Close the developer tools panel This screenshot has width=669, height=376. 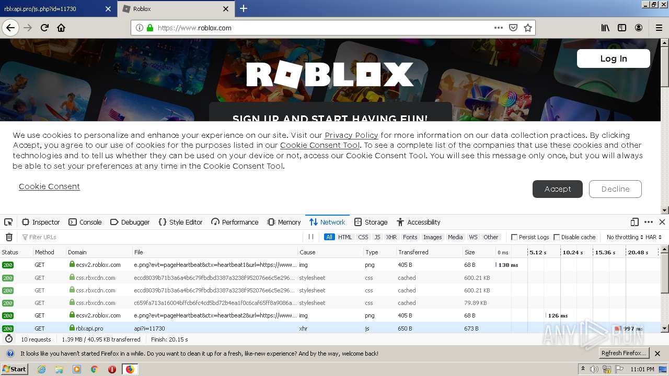[662, 222]
